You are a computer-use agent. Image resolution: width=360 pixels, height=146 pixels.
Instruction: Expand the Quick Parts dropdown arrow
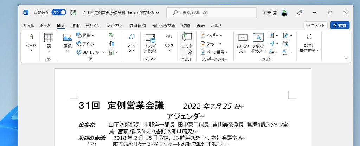[277, 36]
